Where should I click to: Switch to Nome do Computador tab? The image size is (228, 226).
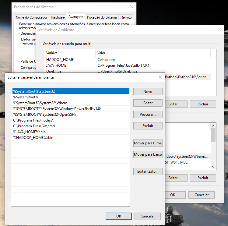click(31, 17)
